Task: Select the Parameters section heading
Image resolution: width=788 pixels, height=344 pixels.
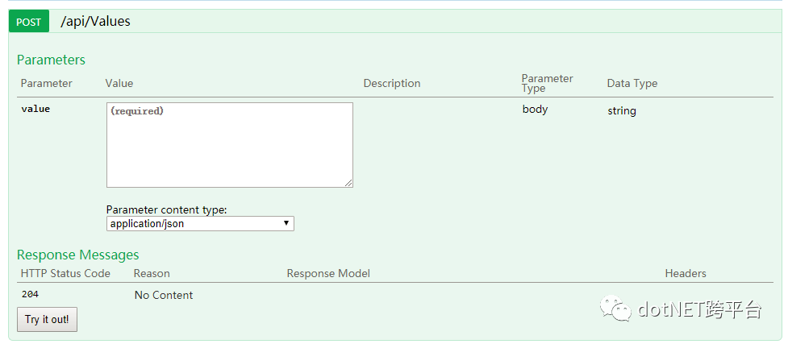Action: point(51,60)
